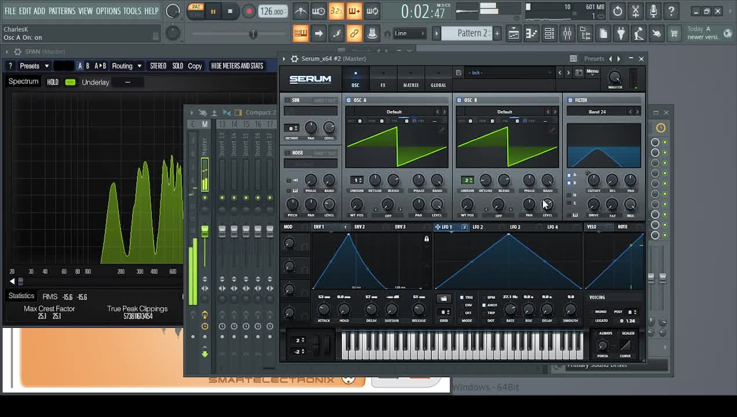Image resolution: width=737 pixels, height=417 pixels.
Task: Open the piano roll from the toolbar
Action: click(x=531, y=34)
